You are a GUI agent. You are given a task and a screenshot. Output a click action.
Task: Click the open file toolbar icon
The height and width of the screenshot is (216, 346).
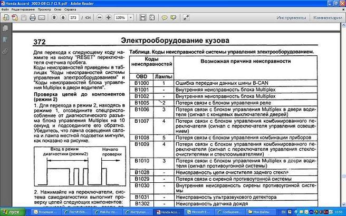[6, 17]
